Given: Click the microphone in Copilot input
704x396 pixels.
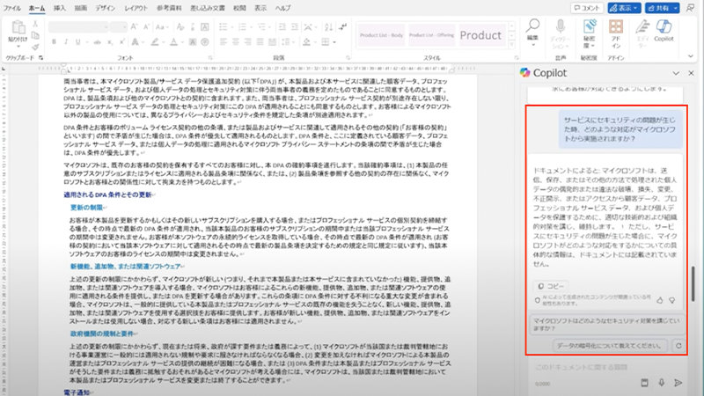Looking at the screenshot, I should 660,382.
